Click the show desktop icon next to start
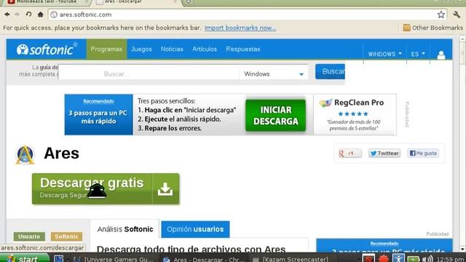The image size is (466, 262). click(x=58, y=259)
